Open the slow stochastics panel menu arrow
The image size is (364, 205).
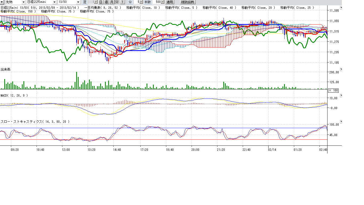[341, 122]
